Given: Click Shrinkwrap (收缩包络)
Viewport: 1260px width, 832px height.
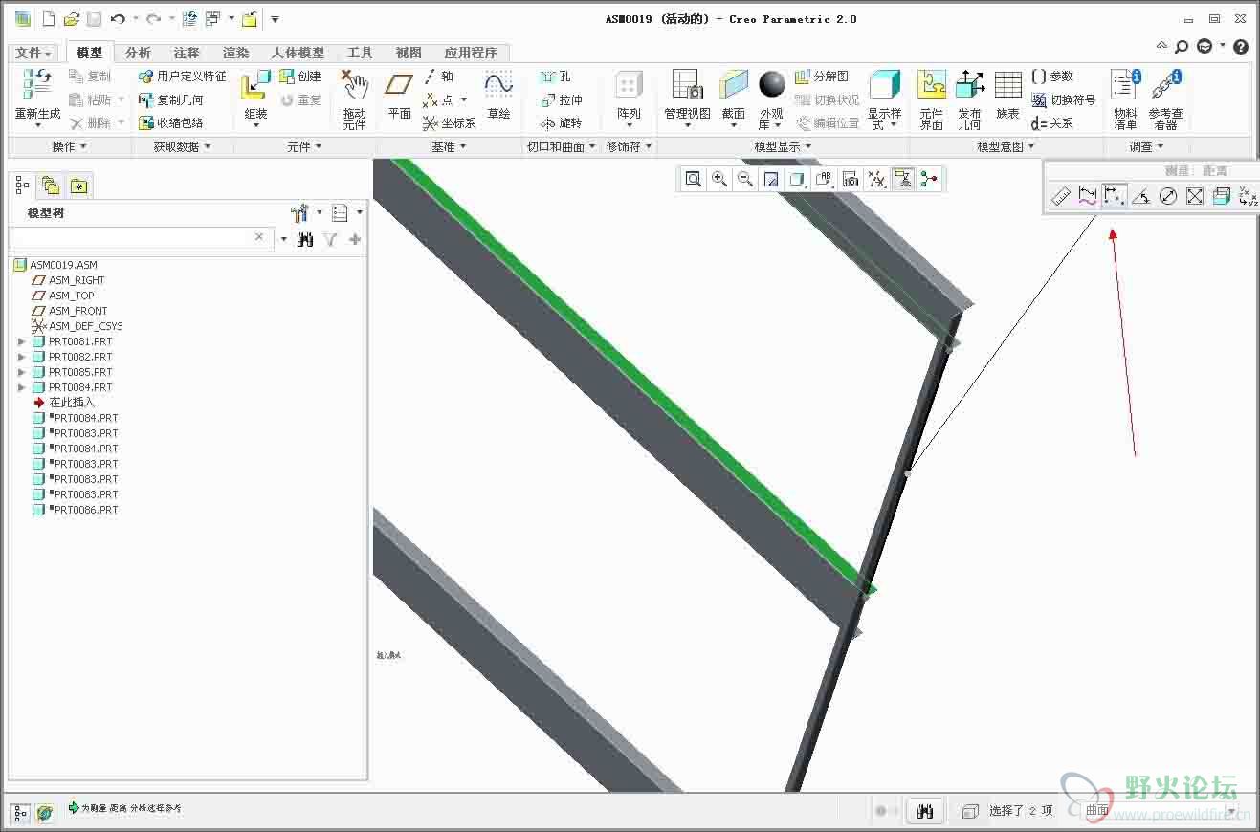Looking at the screenshot, I should pos(171,123).
